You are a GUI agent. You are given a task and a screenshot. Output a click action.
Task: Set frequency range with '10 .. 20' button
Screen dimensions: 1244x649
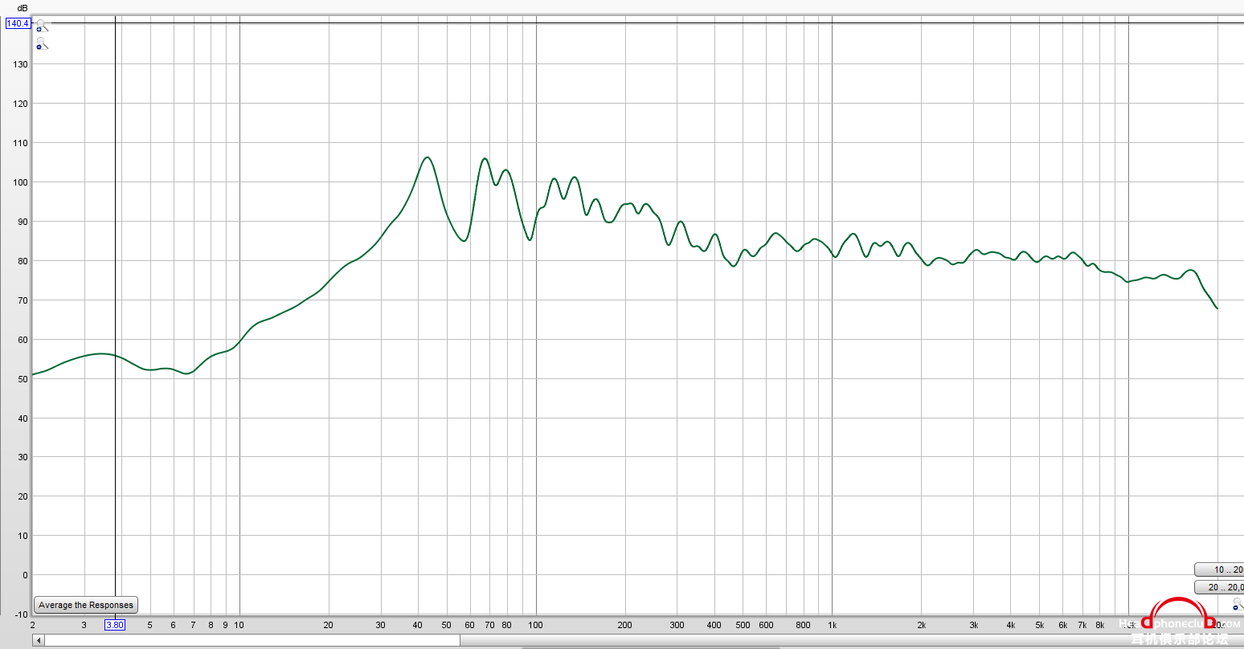coord(1219,569)
